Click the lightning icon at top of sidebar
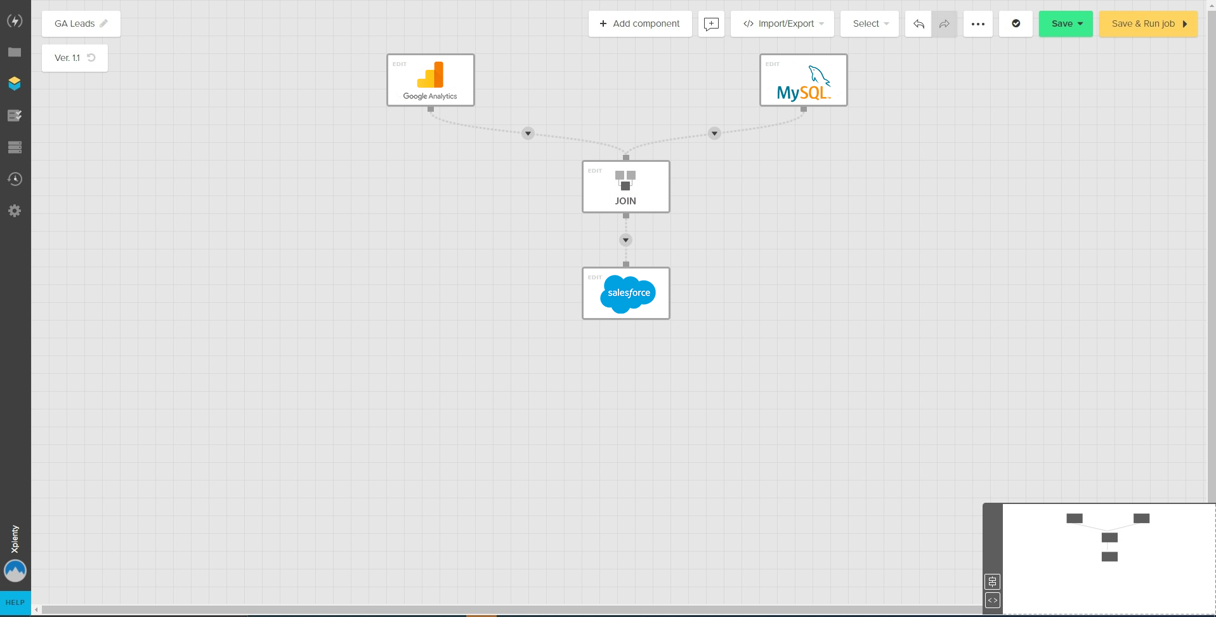Viewport: 1216px width, 617px height. click(15, 21)
